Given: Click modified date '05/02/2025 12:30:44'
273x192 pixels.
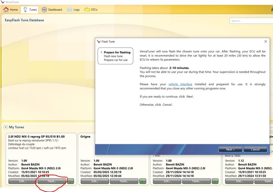Looking at the screenshot, I should coord(107,176).
